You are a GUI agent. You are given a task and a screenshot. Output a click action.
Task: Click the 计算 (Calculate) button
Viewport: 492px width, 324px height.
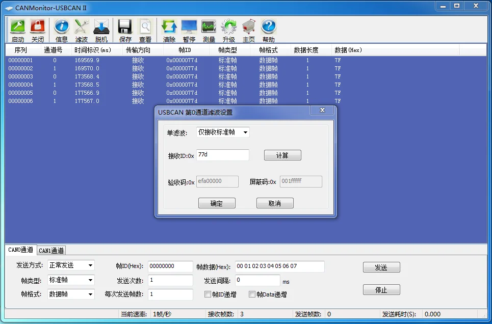pyautogui.click(x=282, y=155)
